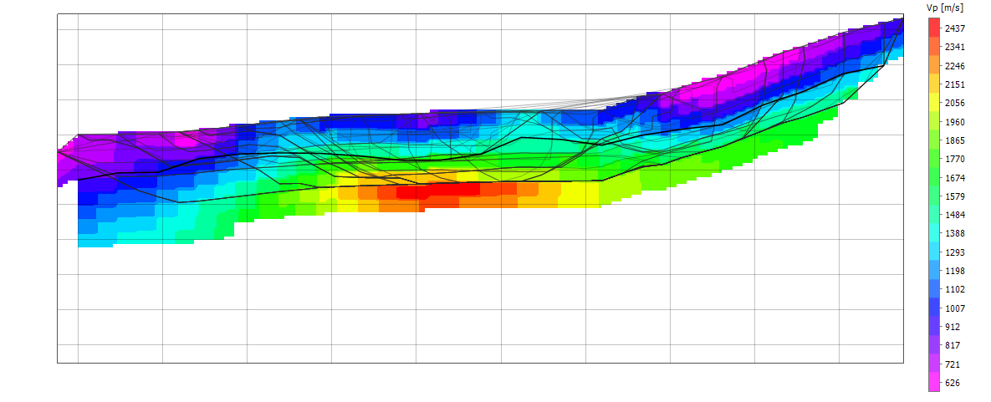Viewport: 991px width, 402px height.
Task: Pick the 1198 light blue swatch
Action: [x=933, y=271]
